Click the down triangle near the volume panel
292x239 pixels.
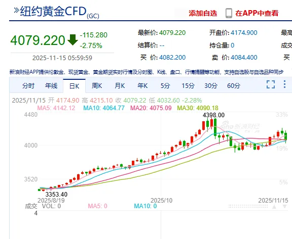pos(284,207)
